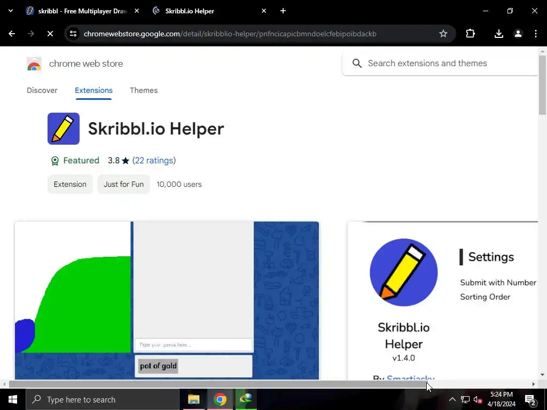Click the network icon in system tray

click(x=465, y=399)
